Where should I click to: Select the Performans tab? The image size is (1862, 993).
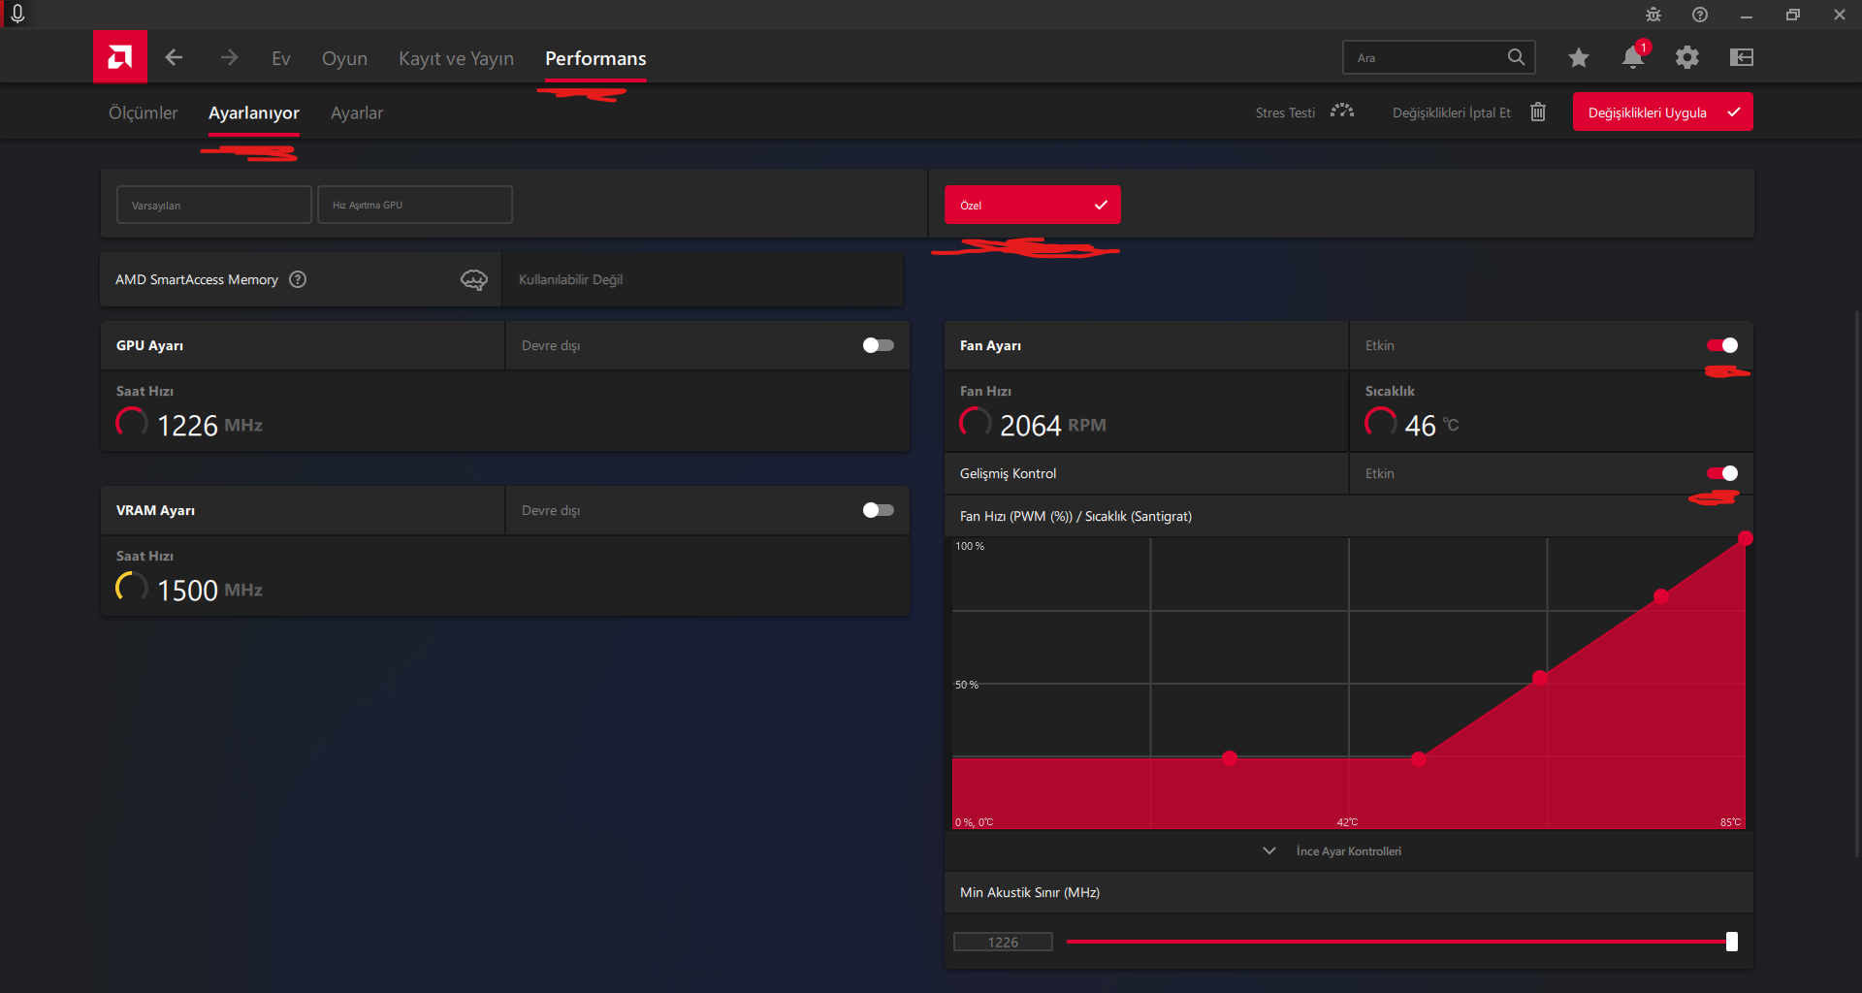coord(595,58)
